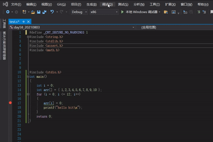Open the 生成(B) menu
This screenshot has height=142, width=213.
(x=92, y=5)
